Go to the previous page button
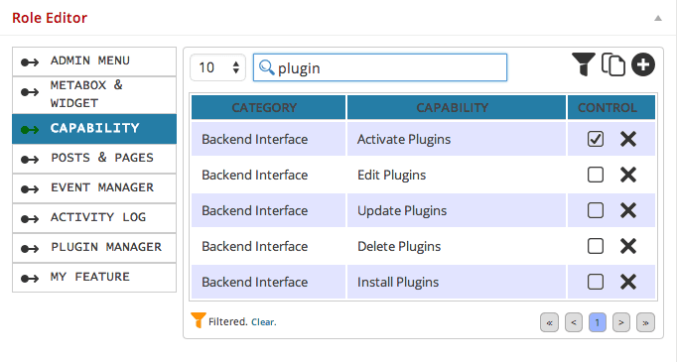677x362 pixels. pyautogui.click(x=574, y=322)
